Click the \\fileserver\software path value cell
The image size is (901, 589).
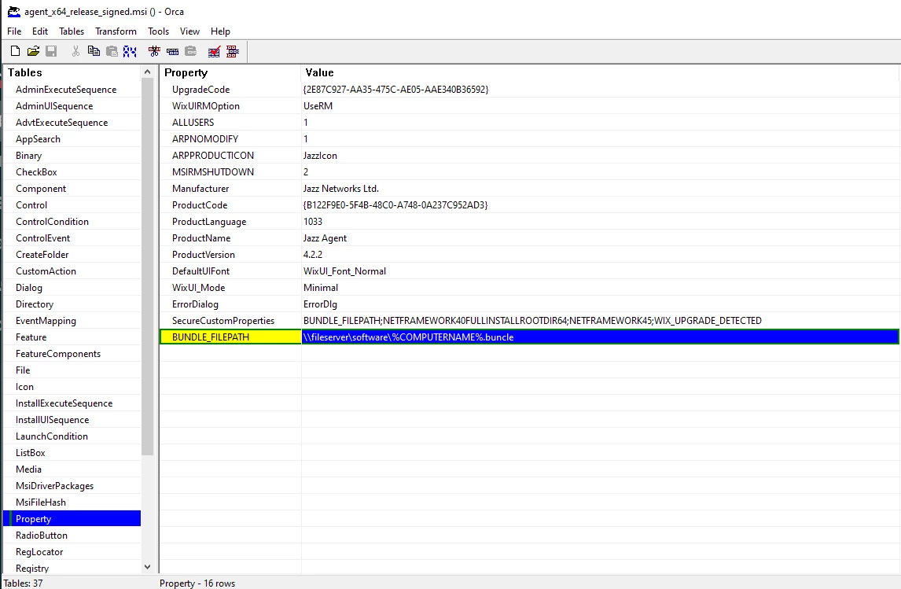pyautogui.click(x=600, y=337)
